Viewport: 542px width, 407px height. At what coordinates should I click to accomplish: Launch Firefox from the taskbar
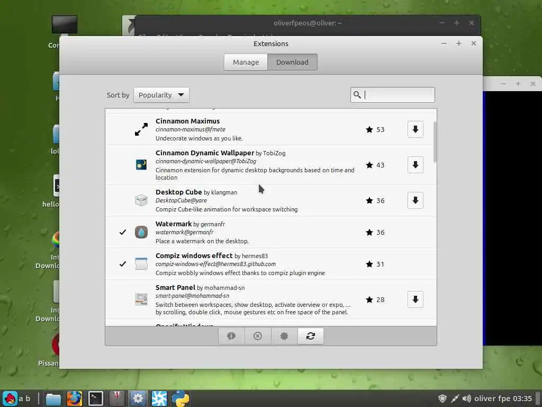click(x=74, y=399)
